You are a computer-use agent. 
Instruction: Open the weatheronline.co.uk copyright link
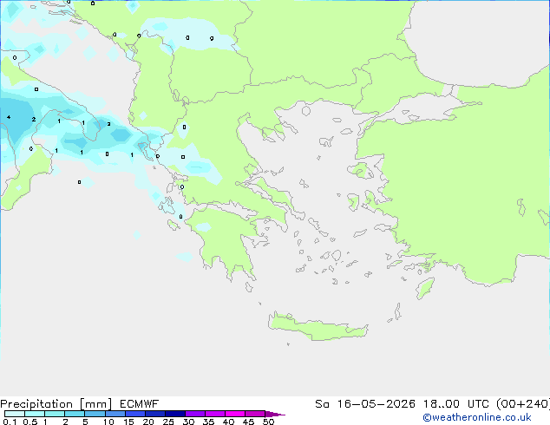[x=477, y=417]
